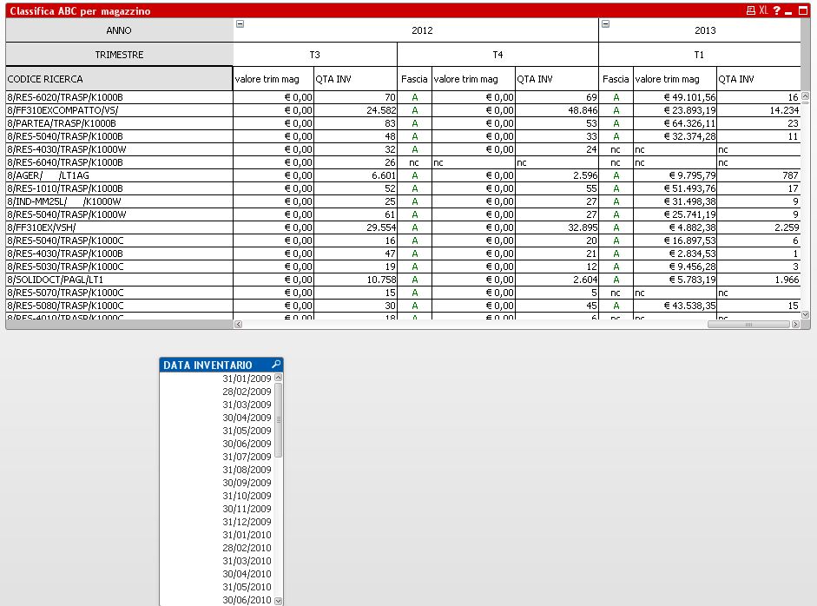This screenshot has height=606, width=817.
Task: Click the DATA INVENTARIO list box title
Action: click(208, 365)
